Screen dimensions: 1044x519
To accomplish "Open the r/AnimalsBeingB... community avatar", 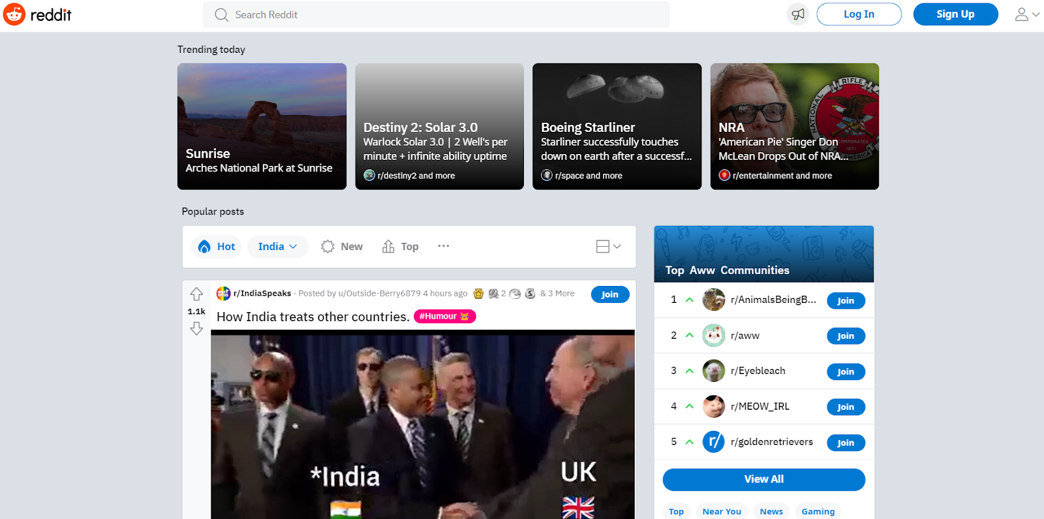I will point(714,300).
